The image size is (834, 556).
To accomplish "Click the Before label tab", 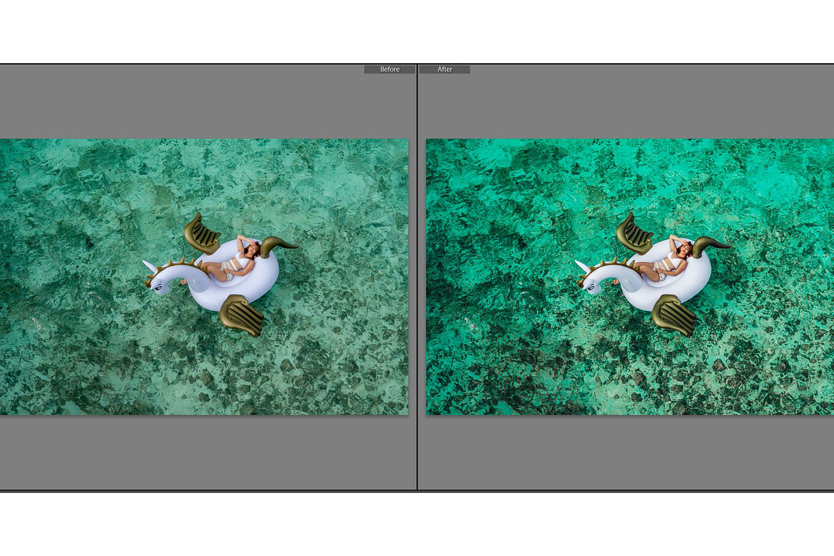I will coord(389,69).
